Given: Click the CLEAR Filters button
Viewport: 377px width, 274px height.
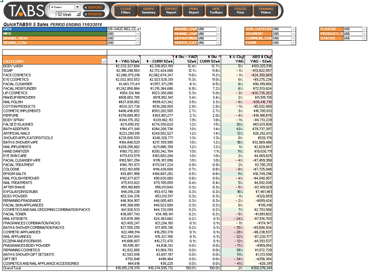Looking at the screenshot, I should click(126, 10).
